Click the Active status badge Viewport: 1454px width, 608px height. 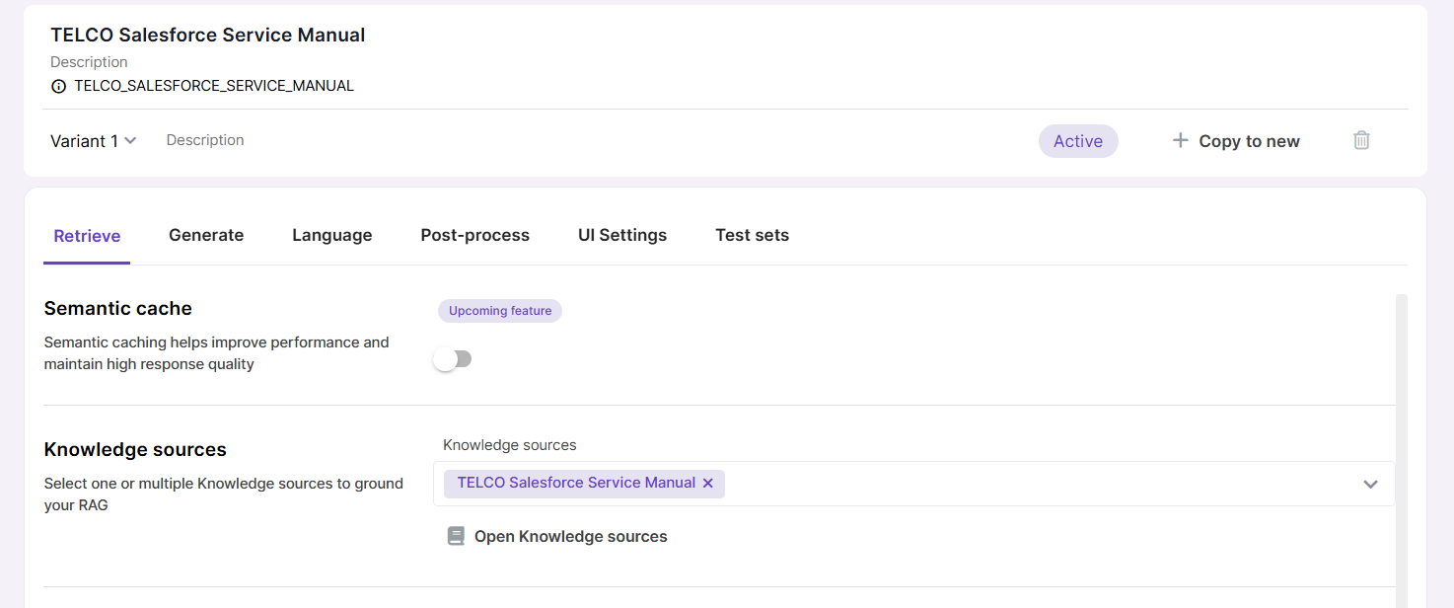(1077, 141)
